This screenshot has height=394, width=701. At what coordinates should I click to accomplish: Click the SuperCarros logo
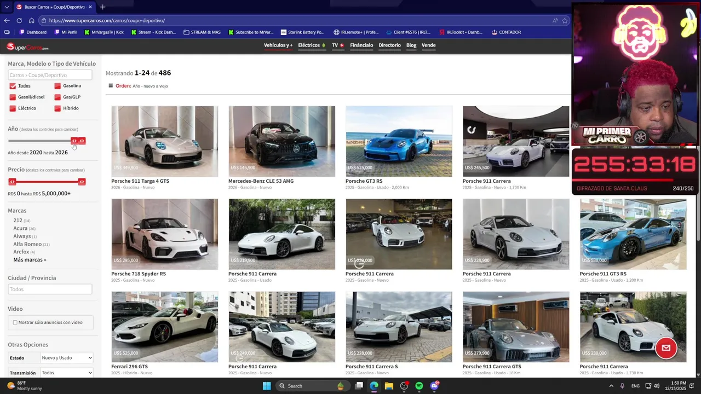27,47
